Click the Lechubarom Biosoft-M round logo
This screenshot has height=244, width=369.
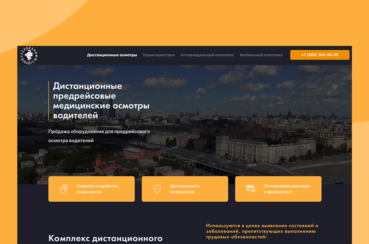pyautogui.click(x=29, y=56)
